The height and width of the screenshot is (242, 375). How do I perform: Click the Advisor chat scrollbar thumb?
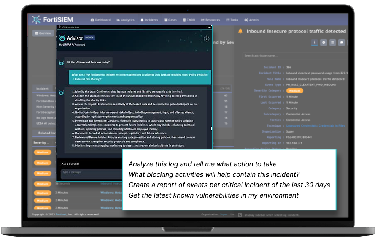click(211, 128)
